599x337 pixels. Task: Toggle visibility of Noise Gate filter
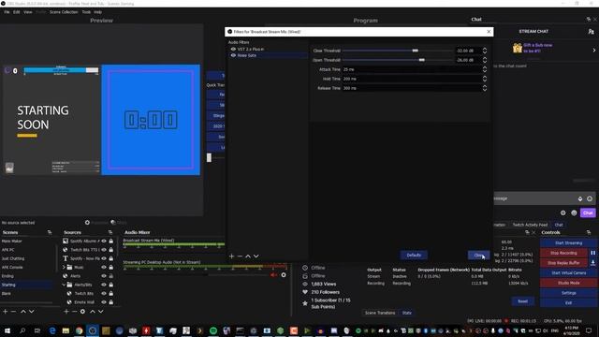(233, 55)
